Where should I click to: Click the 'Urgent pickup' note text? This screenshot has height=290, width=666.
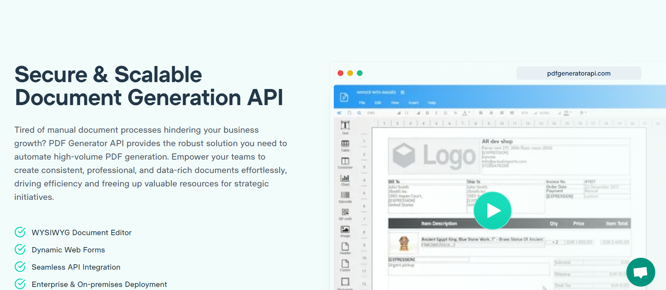click(x=401, y=265)
